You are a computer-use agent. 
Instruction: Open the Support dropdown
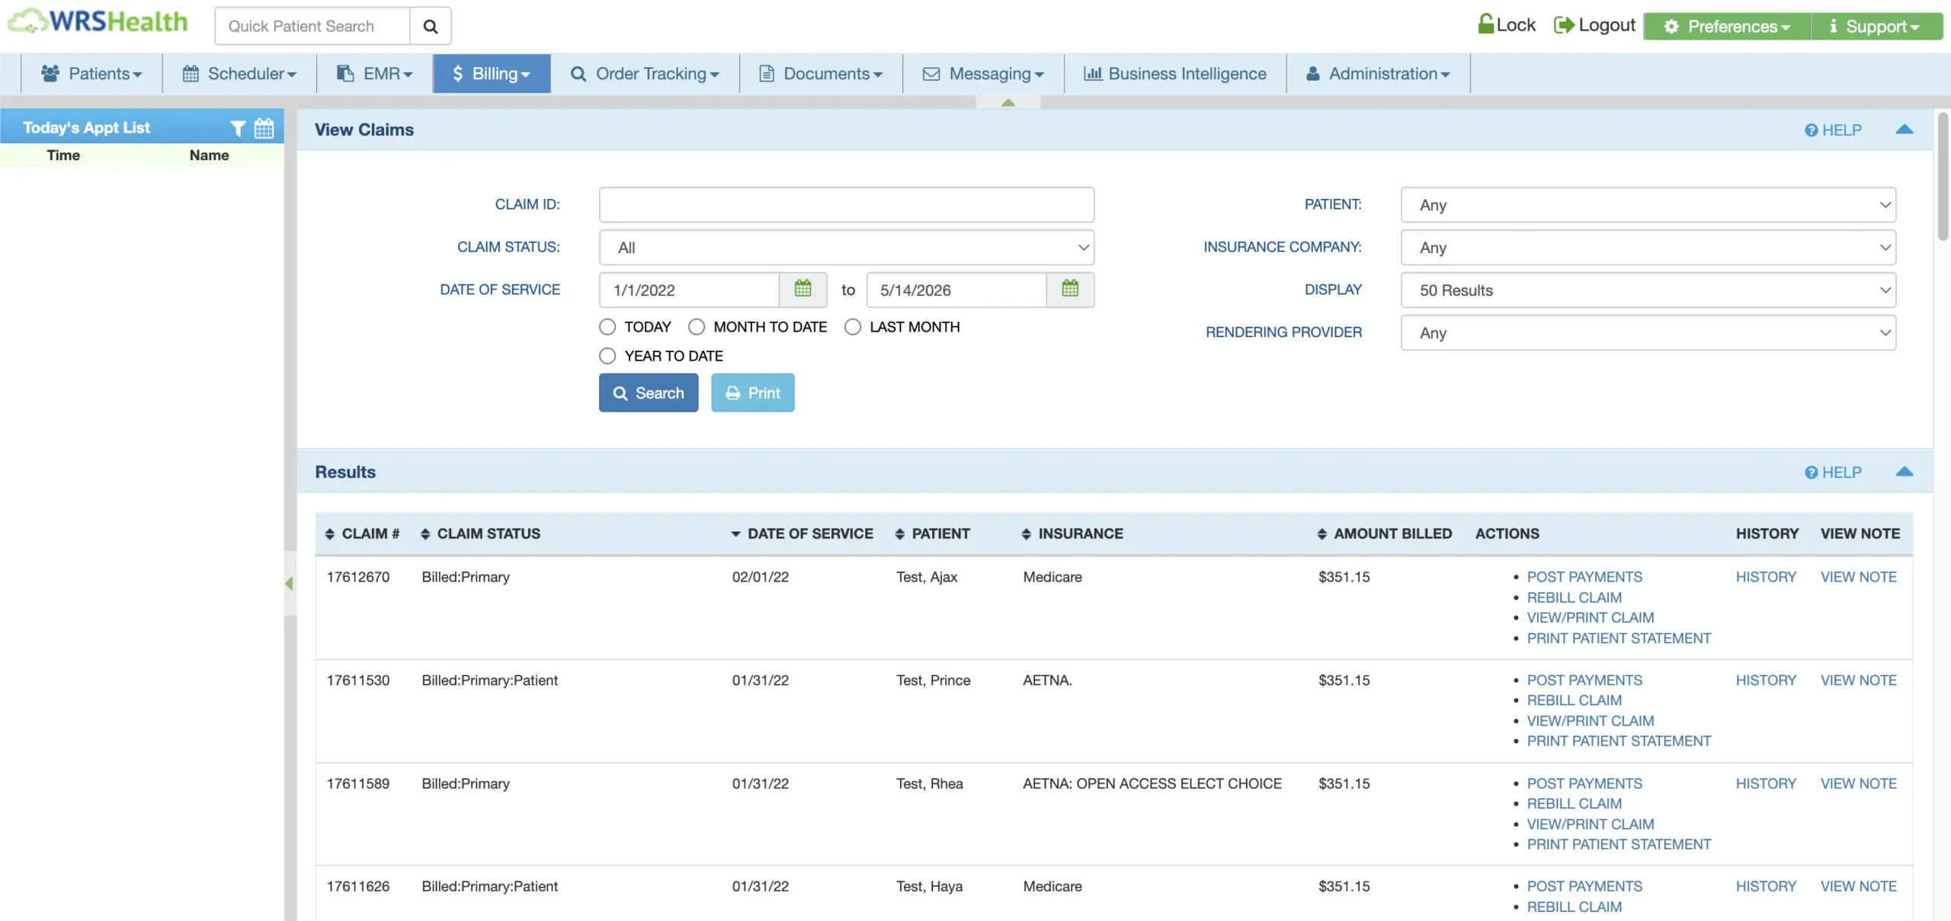point(1876,26)
